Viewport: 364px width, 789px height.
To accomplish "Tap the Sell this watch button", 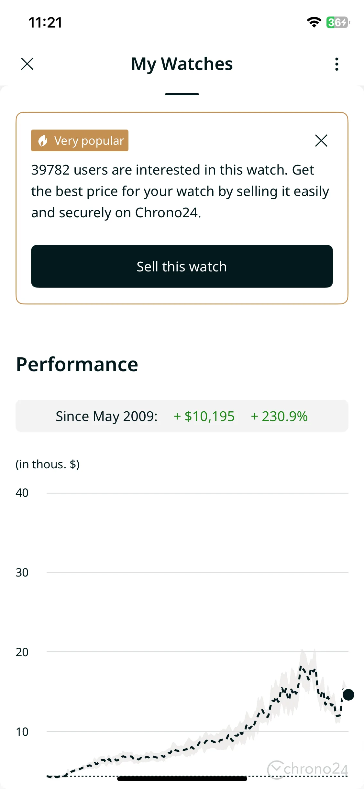I will click(x=182, y=266).
